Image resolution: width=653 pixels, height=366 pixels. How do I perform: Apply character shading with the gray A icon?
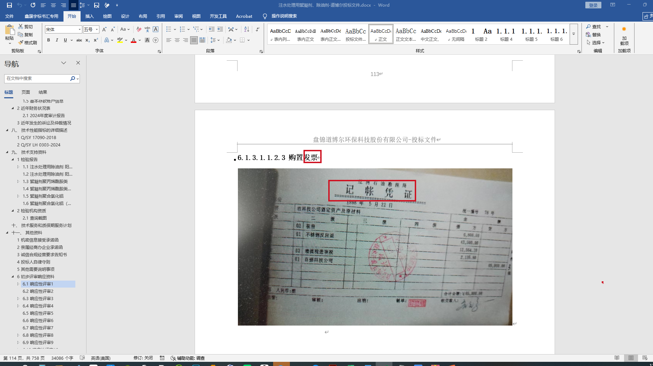point(147,40)
